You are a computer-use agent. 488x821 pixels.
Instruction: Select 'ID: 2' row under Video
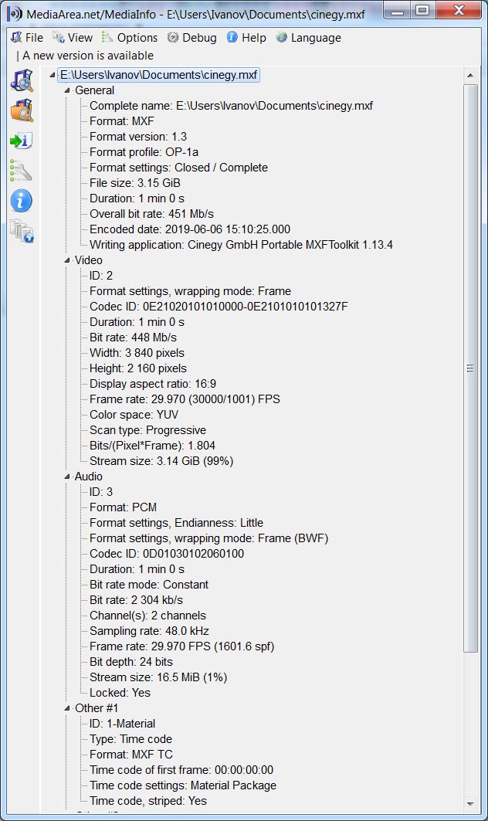click(x=101, y=276)
